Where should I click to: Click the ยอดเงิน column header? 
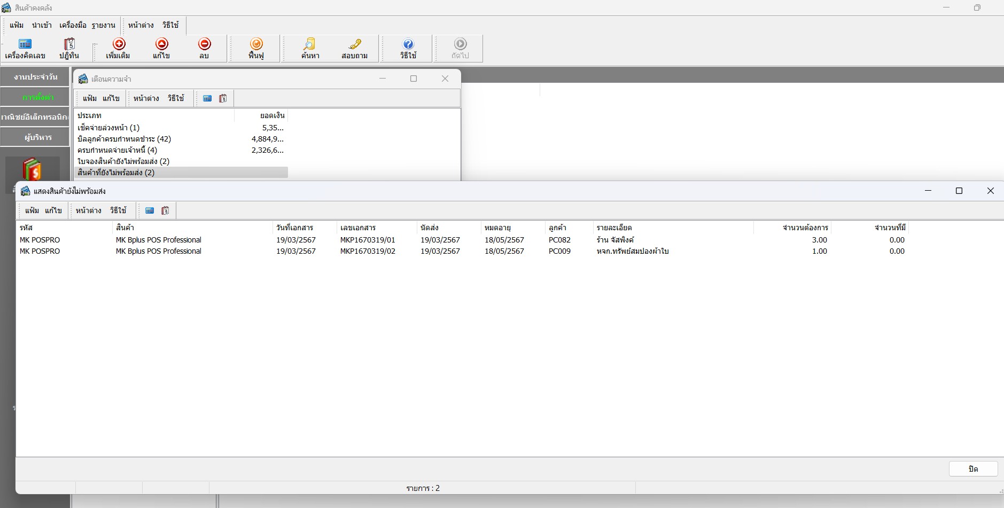pyautogui.click(x=261, y=115)
